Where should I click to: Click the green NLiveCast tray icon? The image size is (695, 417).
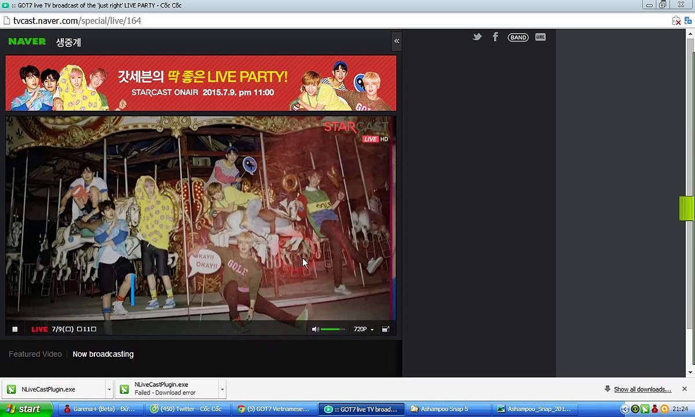pos(645,409)
